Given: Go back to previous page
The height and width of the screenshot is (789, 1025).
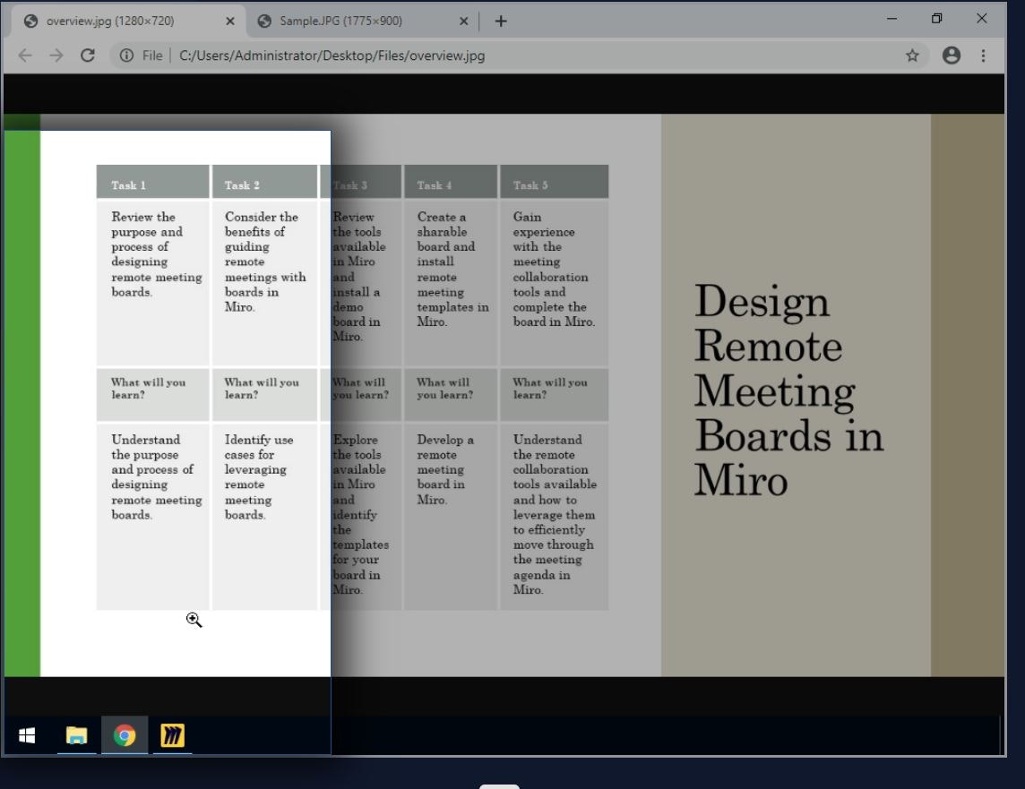Looking at the screenshot, I should click(25, 56).
